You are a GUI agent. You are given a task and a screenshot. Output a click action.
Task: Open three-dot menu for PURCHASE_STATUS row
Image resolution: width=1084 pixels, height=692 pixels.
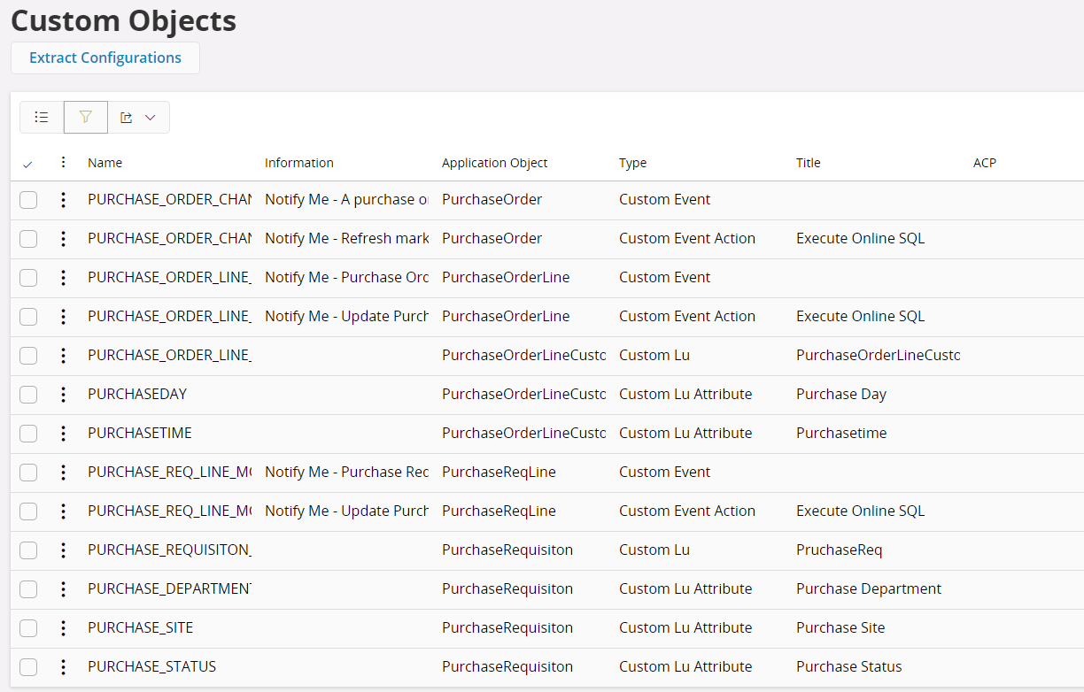coord(63,667)
